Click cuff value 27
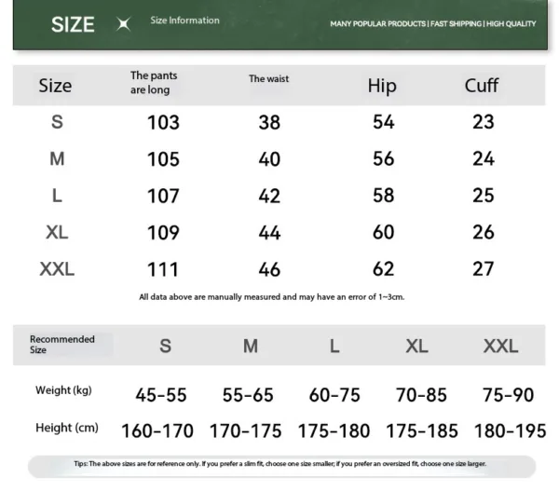 483,269
